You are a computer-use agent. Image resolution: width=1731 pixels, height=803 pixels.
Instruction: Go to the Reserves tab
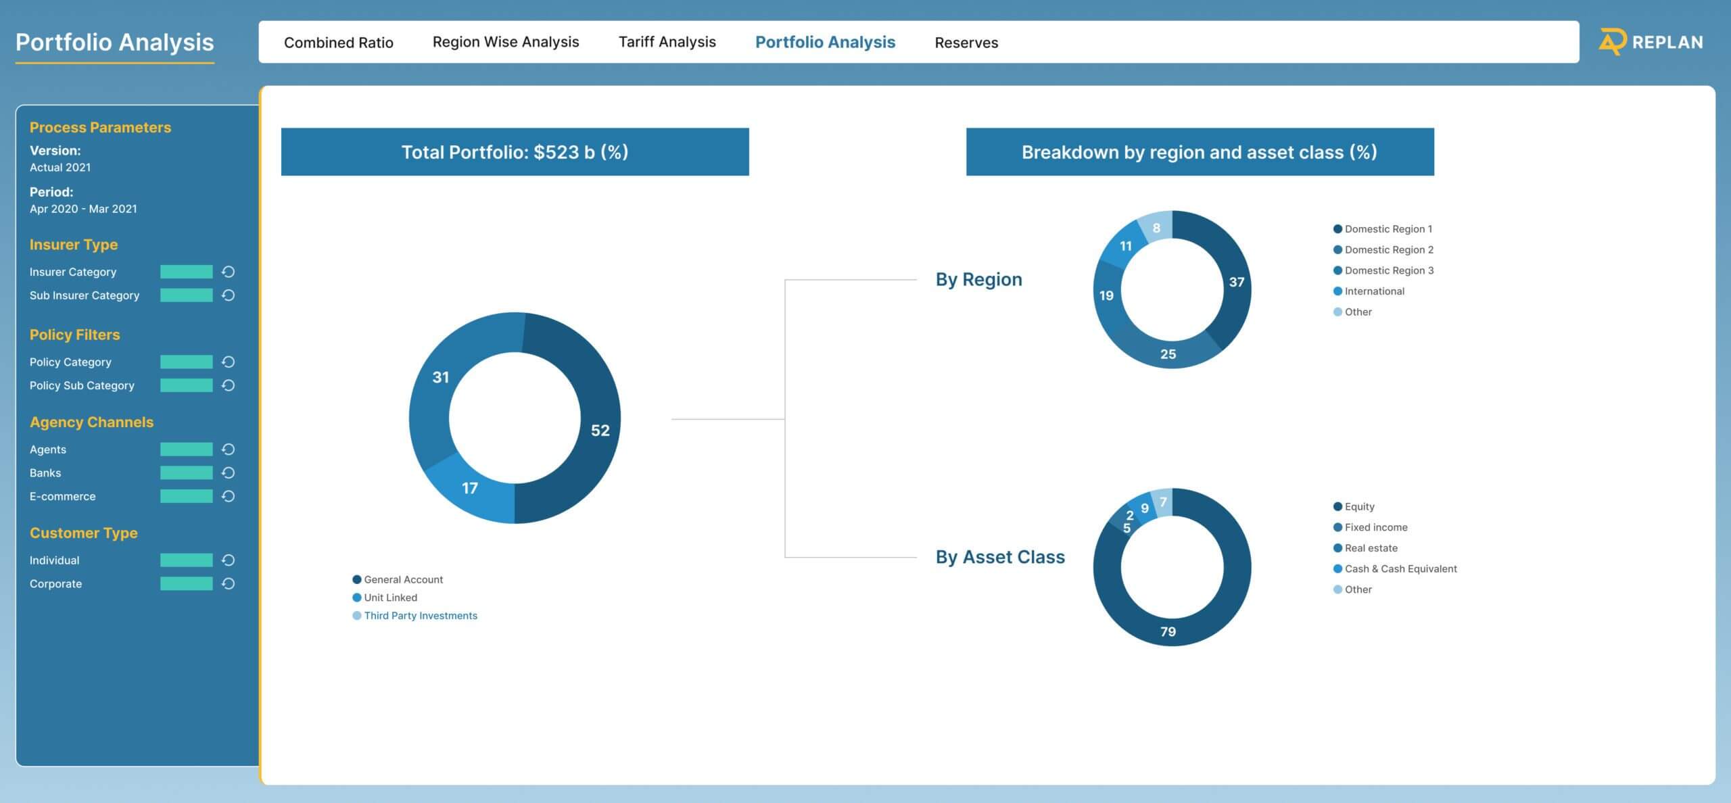[x=966, y=43]
